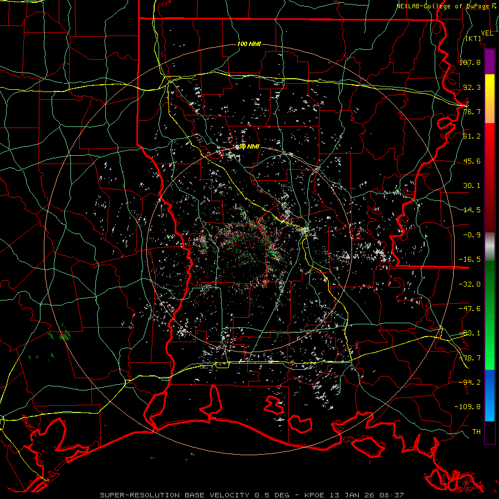Screen dimensions: 499x499
Task: Click the -16.5 velocity scale value
Action: (x=470, y=259)
